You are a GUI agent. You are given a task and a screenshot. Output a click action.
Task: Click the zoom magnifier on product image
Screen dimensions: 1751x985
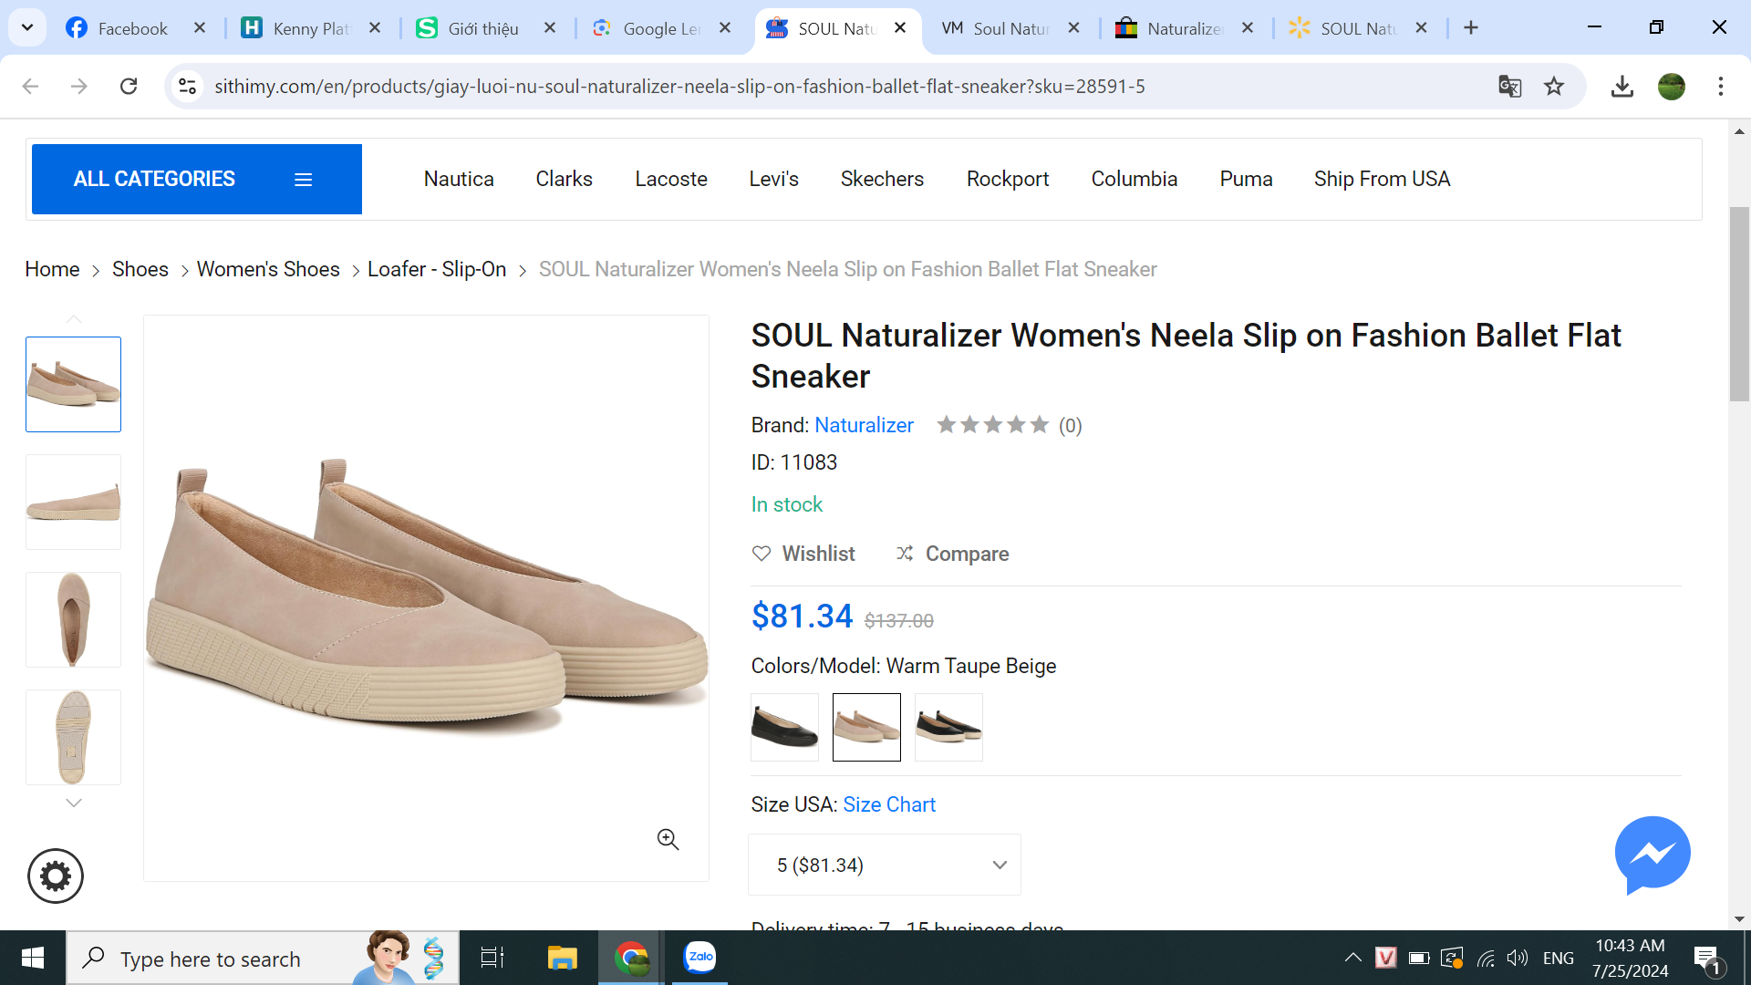click(668, 839)
